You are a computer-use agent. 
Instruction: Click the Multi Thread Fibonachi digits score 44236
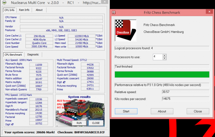90,65
